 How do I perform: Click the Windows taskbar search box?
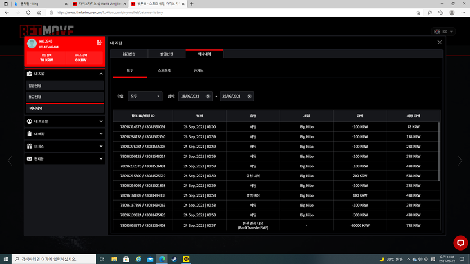(54, 259)
